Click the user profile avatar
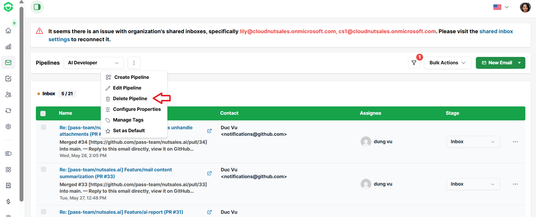539x217 pixels. point(525,7)
